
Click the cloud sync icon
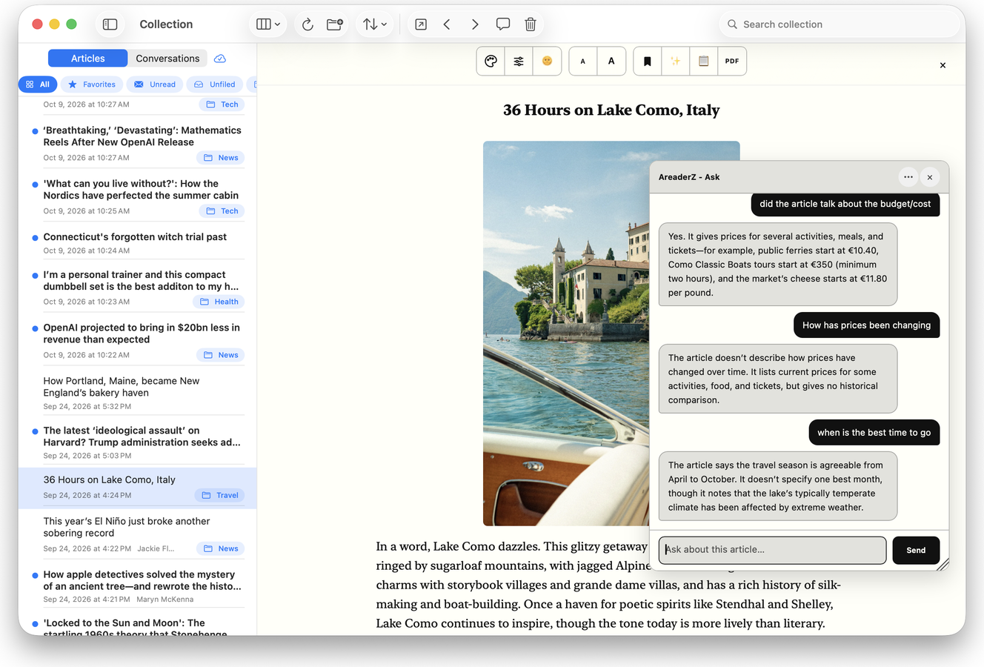220,59
